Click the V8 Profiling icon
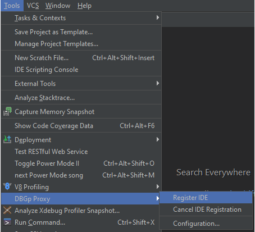The height and width of the screenshot is (232, 255). tap(7, 186)
